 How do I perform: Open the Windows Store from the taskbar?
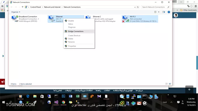point(42,96)
